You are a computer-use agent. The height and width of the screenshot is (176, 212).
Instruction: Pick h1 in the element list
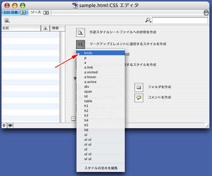coord(100,106)
